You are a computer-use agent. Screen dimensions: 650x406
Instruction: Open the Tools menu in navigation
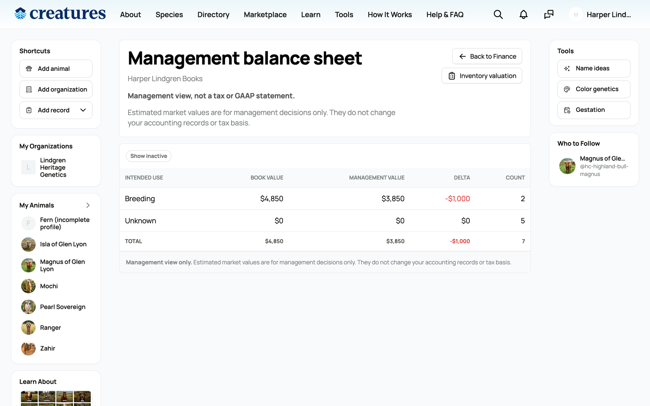pyautogui.click(x=344, y=14)
